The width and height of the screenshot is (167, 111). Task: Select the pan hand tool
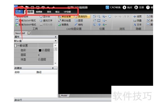click(110, 16)
